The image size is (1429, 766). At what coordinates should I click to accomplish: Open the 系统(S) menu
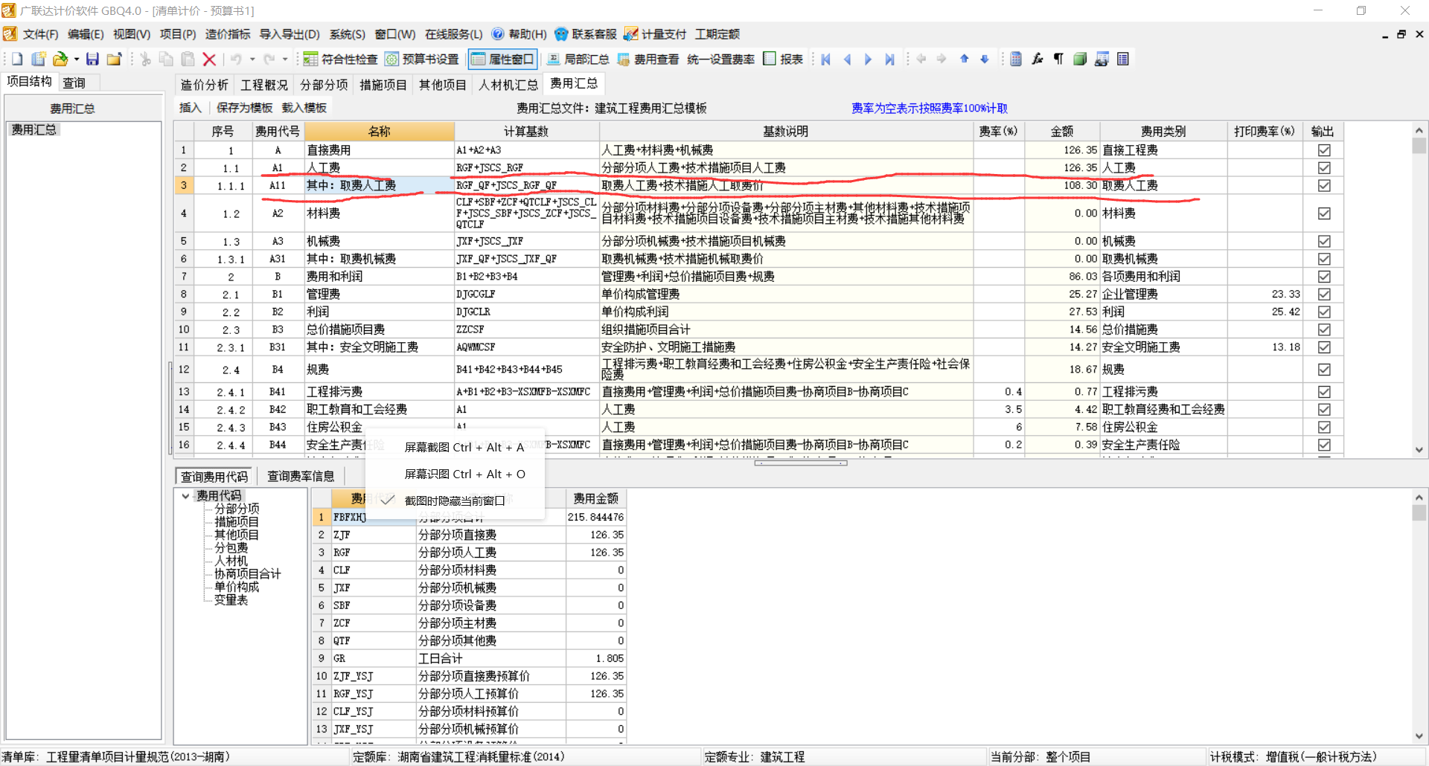tap(347, 34)
